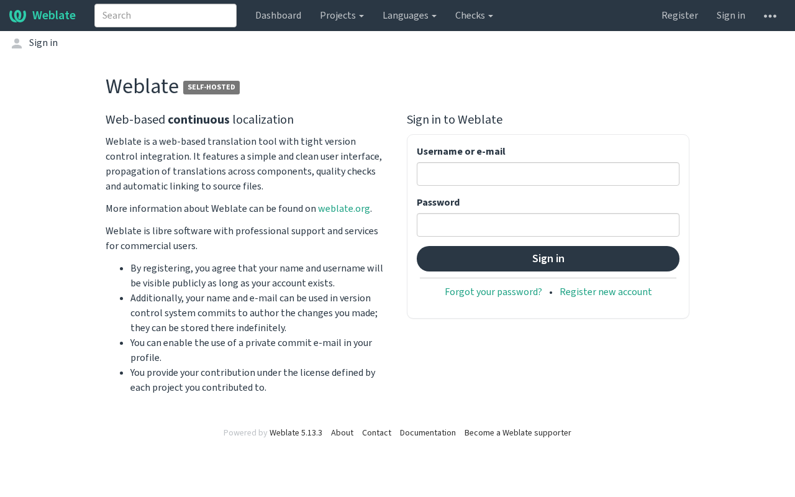Click the dark Sign in button
The image size is (795, 497).
coord(548,258)
